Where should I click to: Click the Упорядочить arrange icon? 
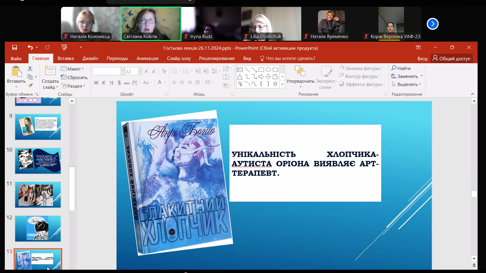pos(300,71)
